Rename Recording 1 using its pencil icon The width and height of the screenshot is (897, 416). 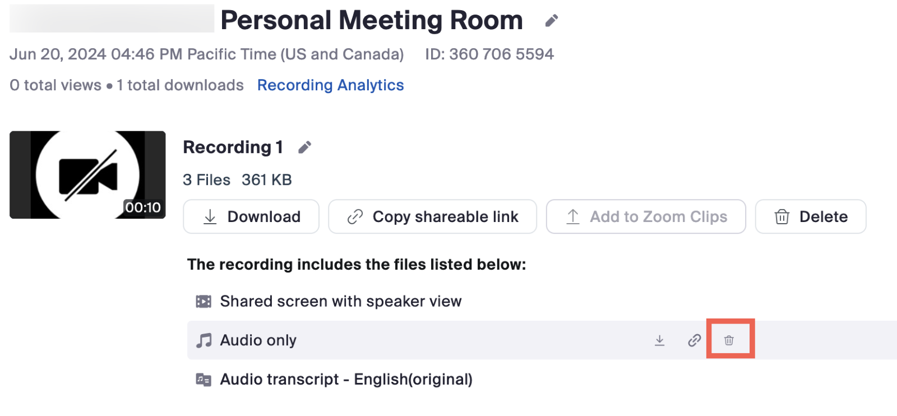(304, 146)
